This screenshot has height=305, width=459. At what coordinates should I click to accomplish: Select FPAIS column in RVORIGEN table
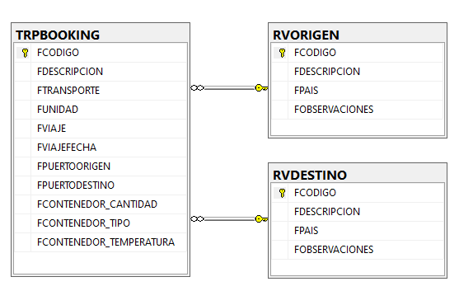[358, 91]
